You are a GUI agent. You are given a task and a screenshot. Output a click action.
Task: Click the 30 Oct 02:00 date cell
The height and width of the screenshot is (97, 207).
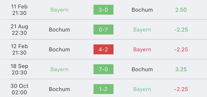click(x=19, y=89)
